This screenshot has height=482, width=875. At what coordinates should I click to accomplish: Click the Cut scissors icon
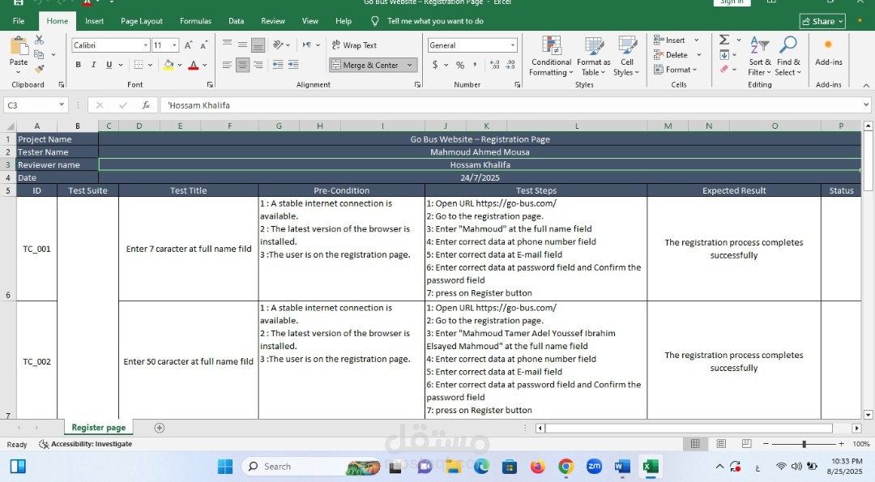39,40
